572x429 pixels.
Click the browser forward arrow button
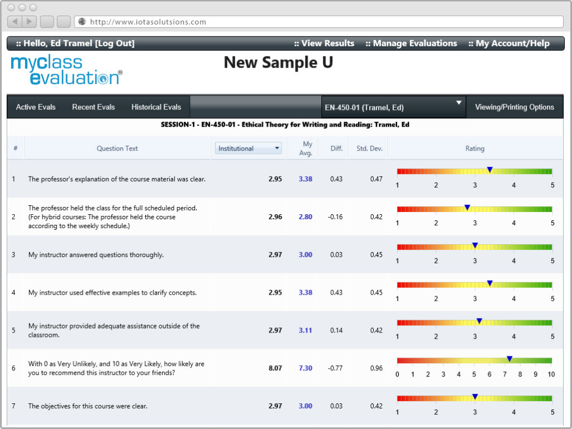[30, 22]
